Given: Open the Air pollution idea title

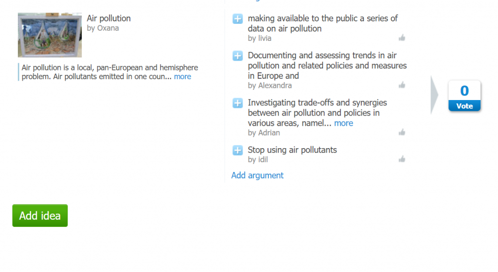Looking at the screenshot, I should [108, 18].
